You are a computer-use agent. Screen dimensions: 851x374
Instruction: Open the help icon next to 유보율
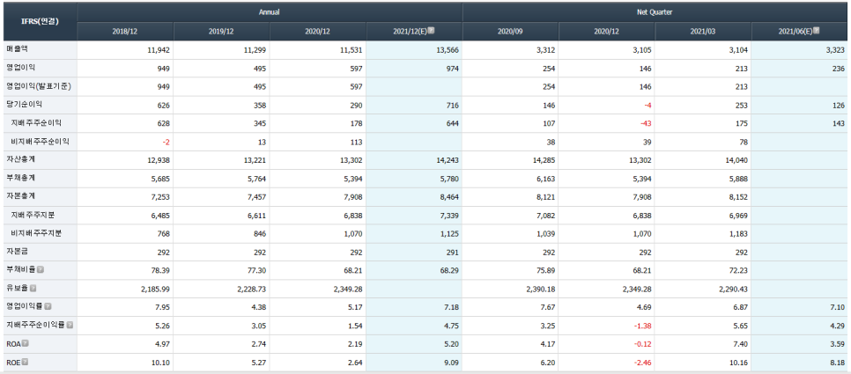coord(33,289)
